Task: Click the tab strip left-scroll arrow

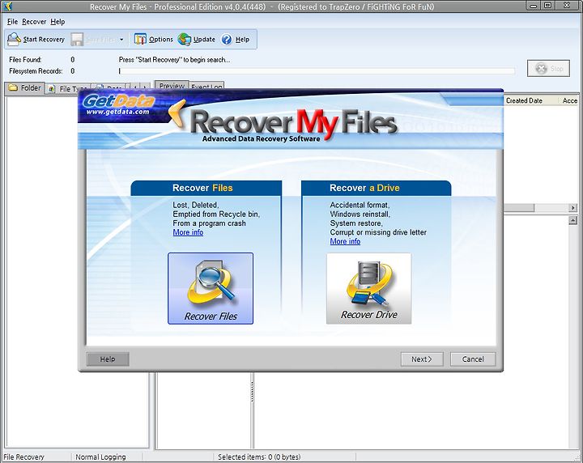Action: click(x=136, y=87)
